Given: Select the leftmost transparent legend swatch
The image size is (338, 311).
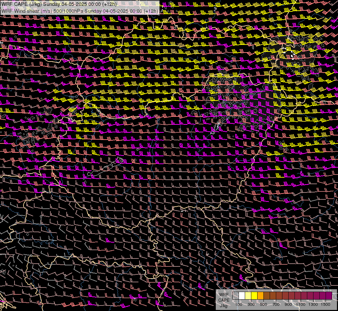Looking at the screenshot, I should point(235,296).
